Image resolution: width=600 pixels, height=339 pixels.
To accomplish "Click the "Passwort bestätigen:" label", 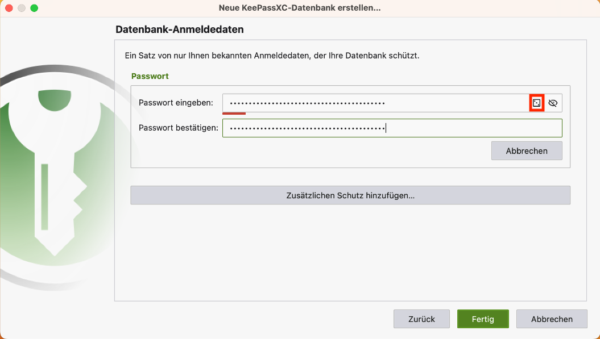I will pos(179,128).
